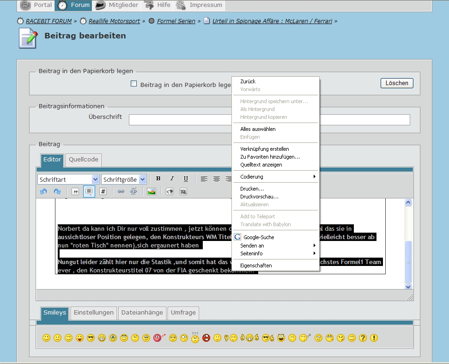Insert an SQL code block
This screenshot has height=364, width=449.
click(183, 191)
